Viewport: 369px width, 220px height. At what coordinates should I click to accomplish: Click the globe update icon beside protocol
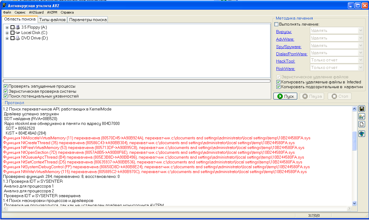click(361, 134)
